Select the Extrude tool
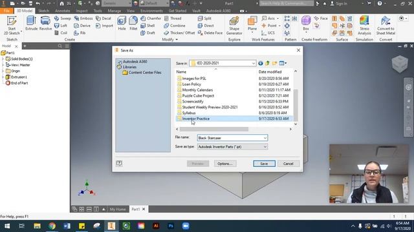This screenshot has width=414, height=232. (32, 23)
